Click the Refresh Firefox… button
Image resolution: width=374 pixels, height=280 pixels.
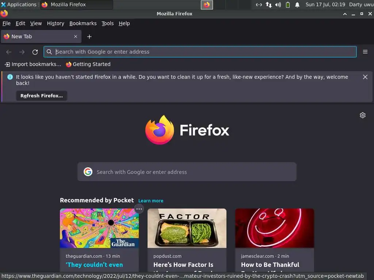pos(42,96)
